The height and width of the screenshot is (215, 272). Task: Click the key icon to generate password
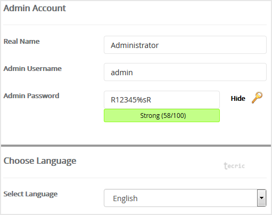pos(257,98)
